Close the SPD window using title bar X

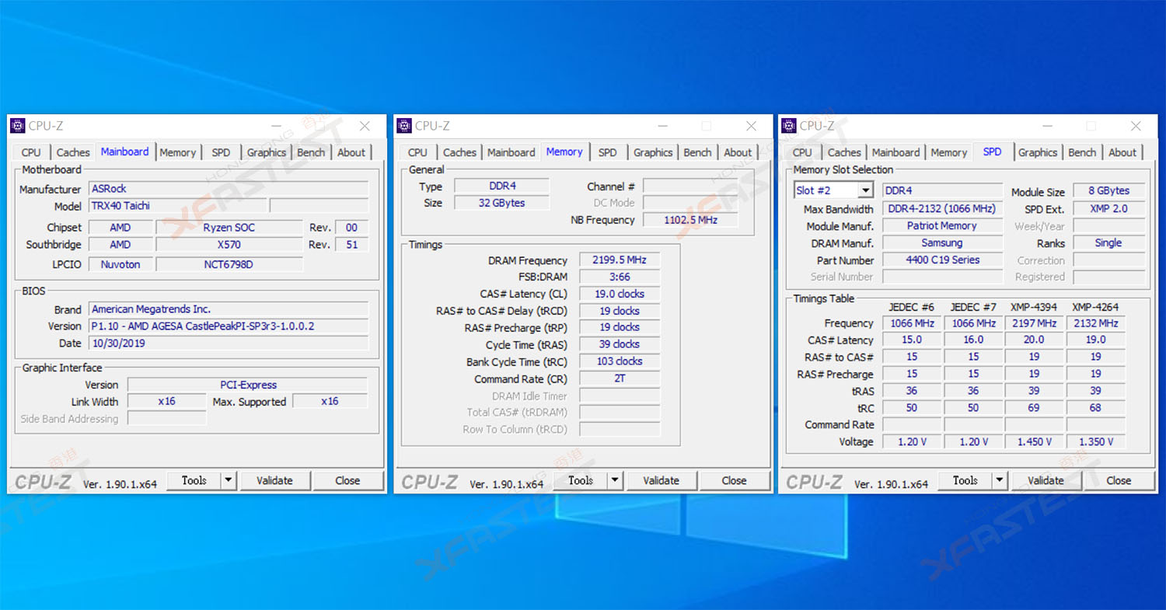click(x=1136, y=126)
